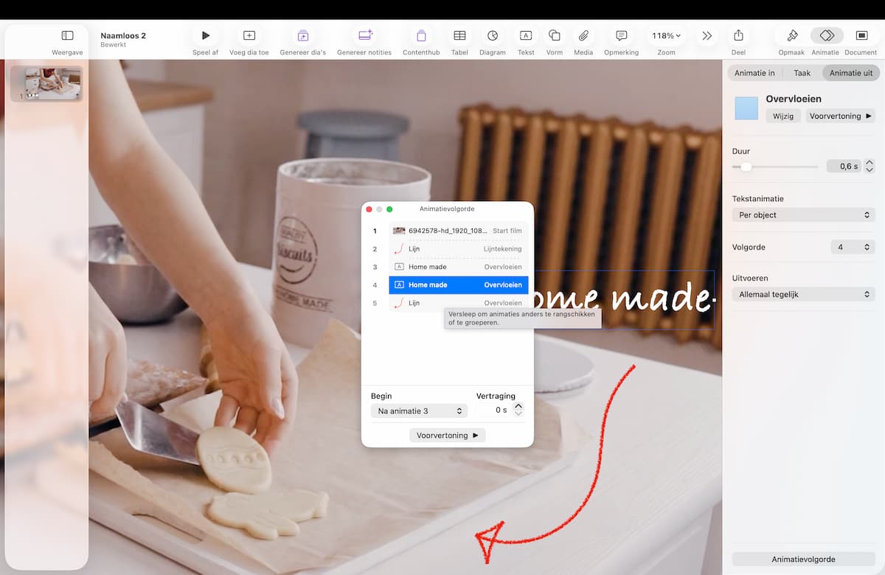
Task: Select row 5 Lijn Overvloeien
Action: click(459, 303)
